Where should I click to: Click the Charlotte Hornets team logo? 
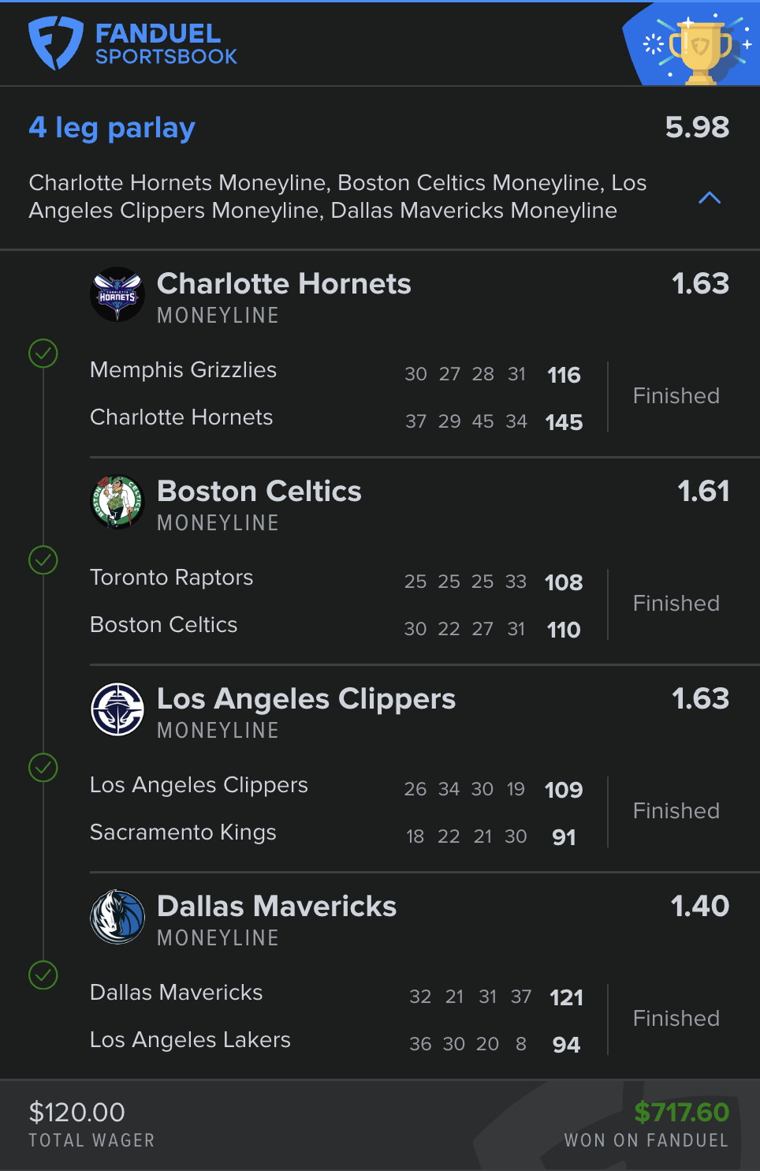point(117,294)
